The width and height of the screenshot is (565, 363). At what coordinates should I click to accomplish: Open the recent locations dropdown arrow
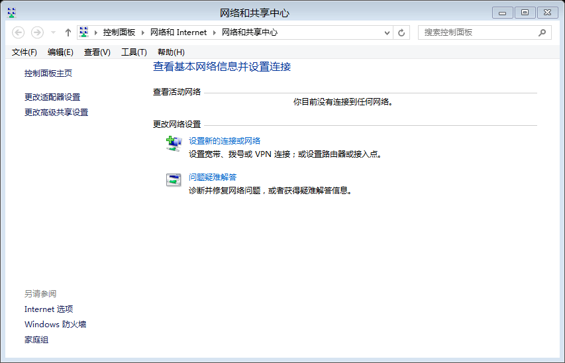click(x=52, y=32)
